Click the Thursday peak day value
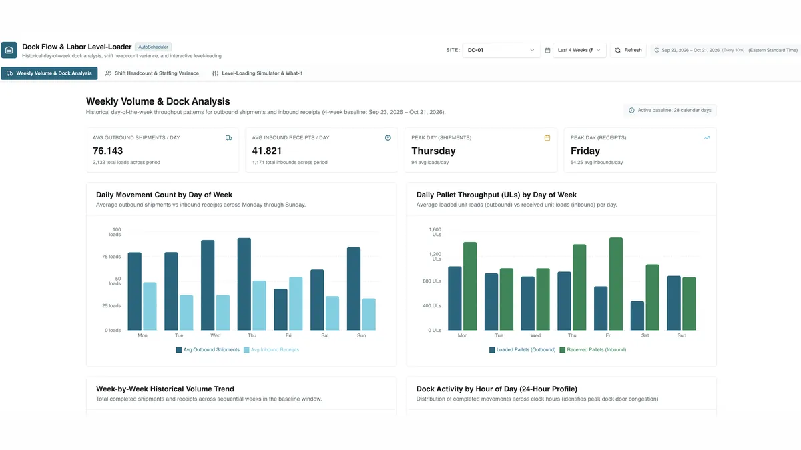Image resolution: width=801 pixels, height=450 pixels. [433, 151]
